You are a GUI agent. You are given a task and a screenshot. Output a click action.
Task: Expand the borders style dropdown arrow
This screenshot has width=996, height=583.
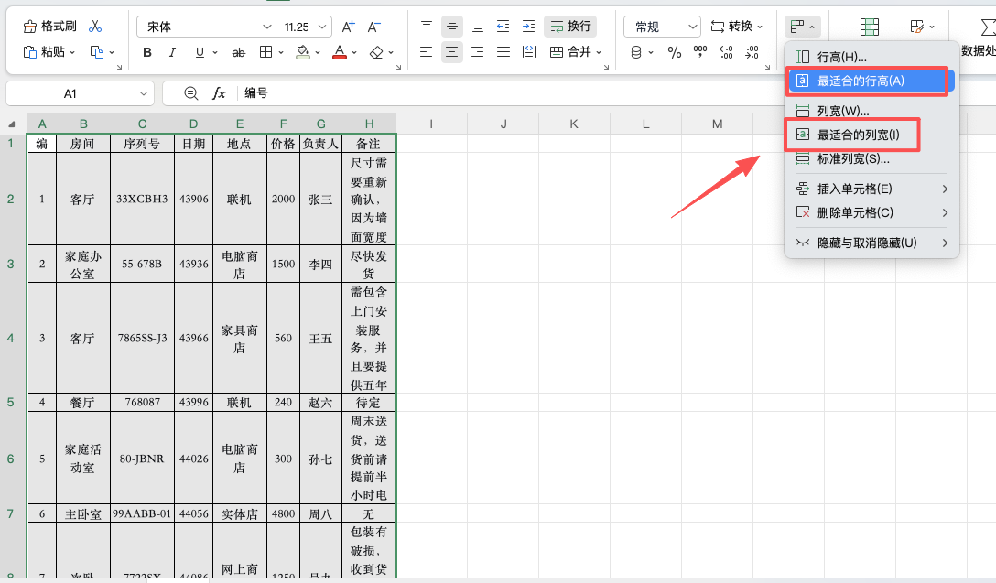pyautogui.click(x=281, y=53)
